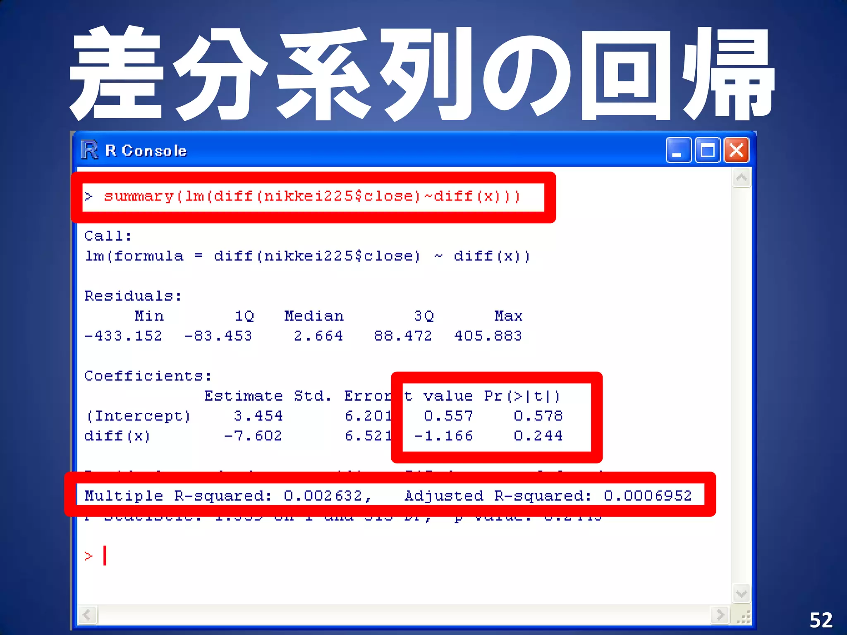Click the R Console title text
The image size is (847, 635).
[146, 151]
